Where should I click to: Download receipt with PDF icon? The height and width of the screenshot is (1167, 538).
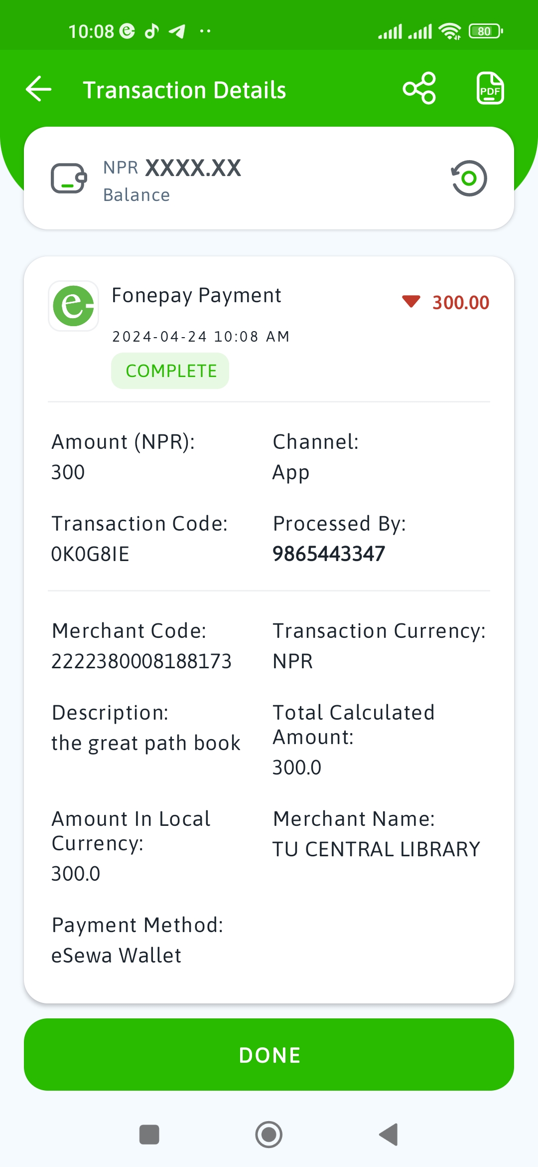point(490,88)
